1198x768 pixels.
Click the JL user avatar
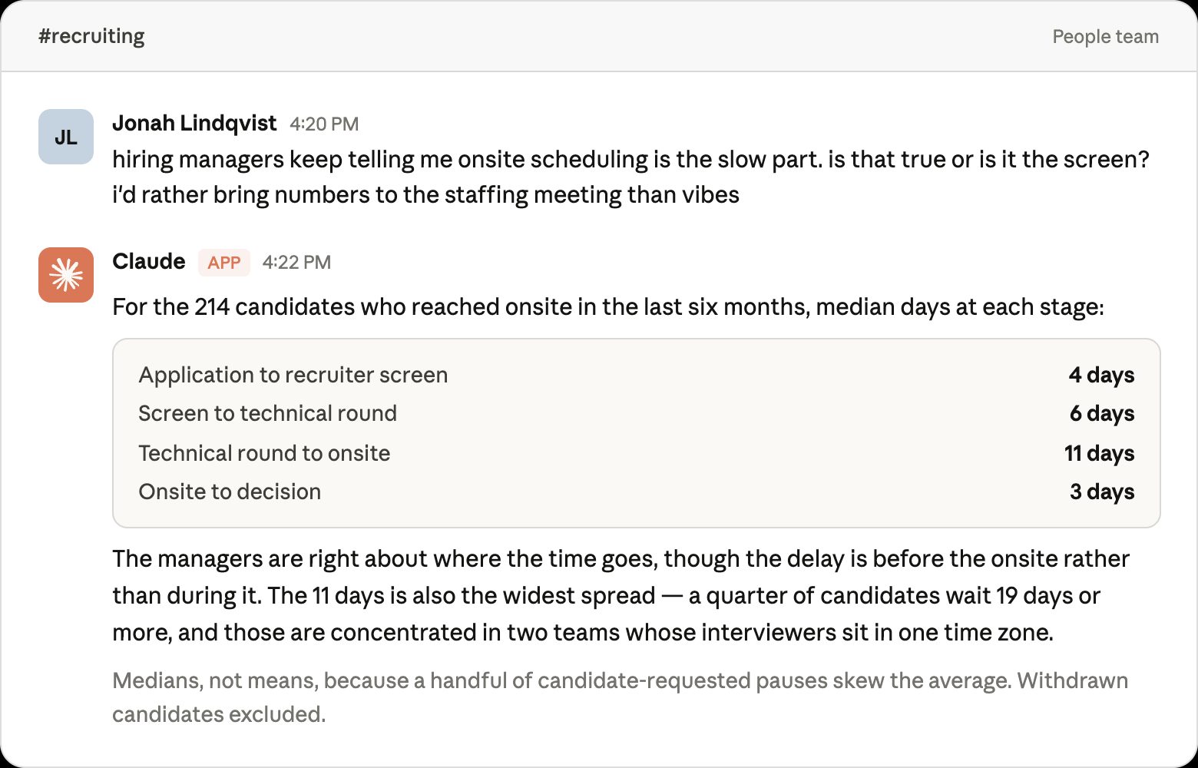pos(66,137)
